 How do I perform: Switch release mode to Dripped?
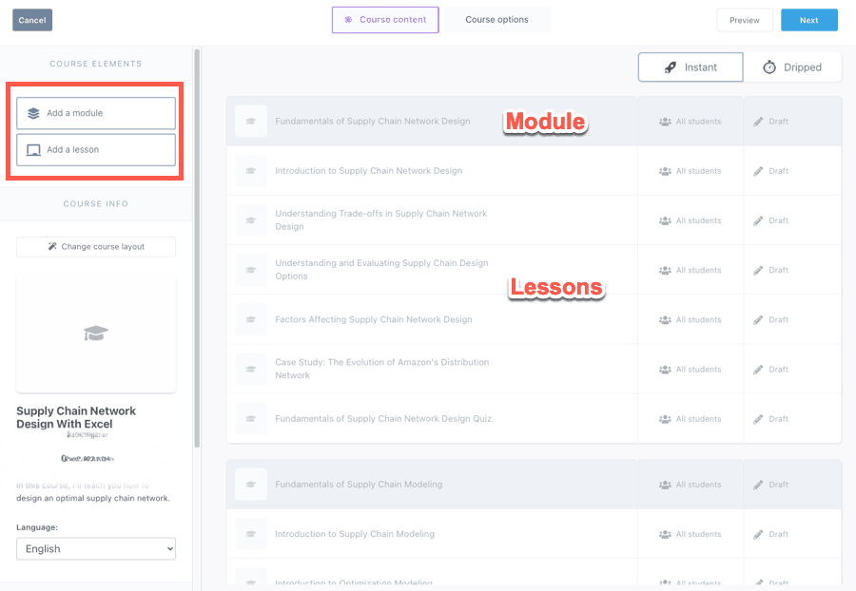pyautogui.click(x=792, y=67)
